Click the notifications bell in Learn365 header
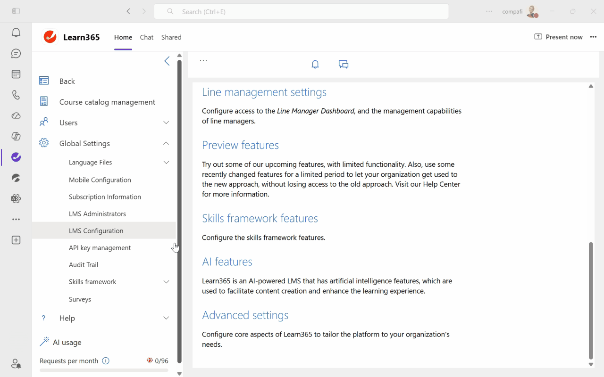The image size is (604, 377). tap(315, 65)
